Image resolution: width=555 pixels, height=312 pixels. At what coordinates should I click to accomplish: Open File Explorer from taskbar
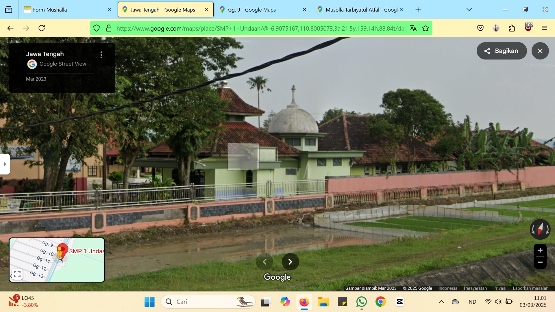coord(323,302)
